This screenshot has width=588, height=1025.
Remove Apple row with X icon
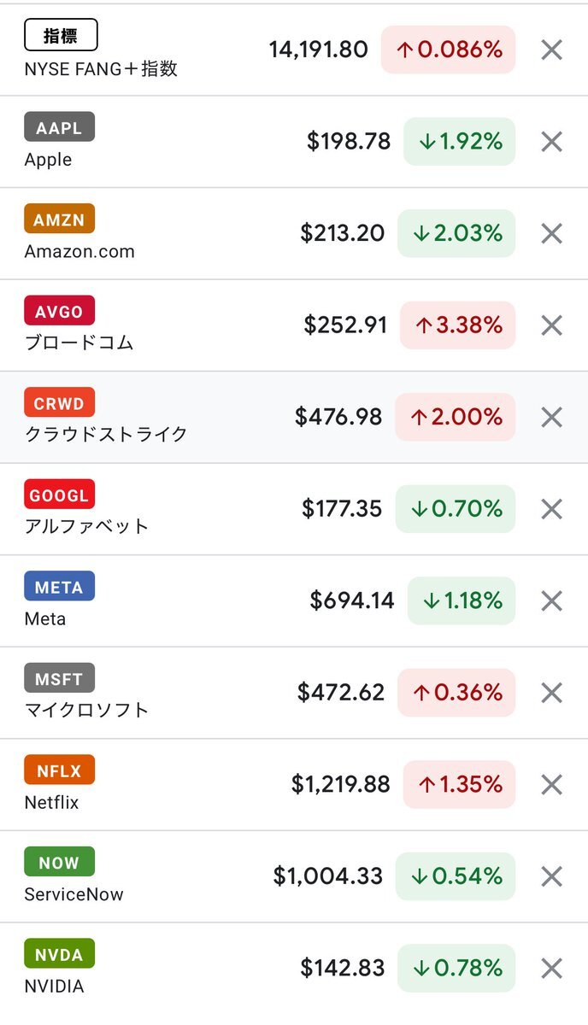[552, 142]
